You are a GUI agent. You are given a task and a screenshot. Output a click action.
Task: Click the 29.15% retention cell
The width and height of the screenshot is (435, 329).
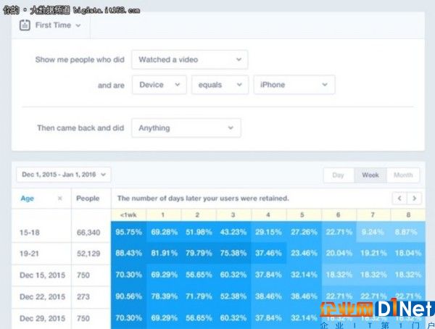(x=268, y=232)
